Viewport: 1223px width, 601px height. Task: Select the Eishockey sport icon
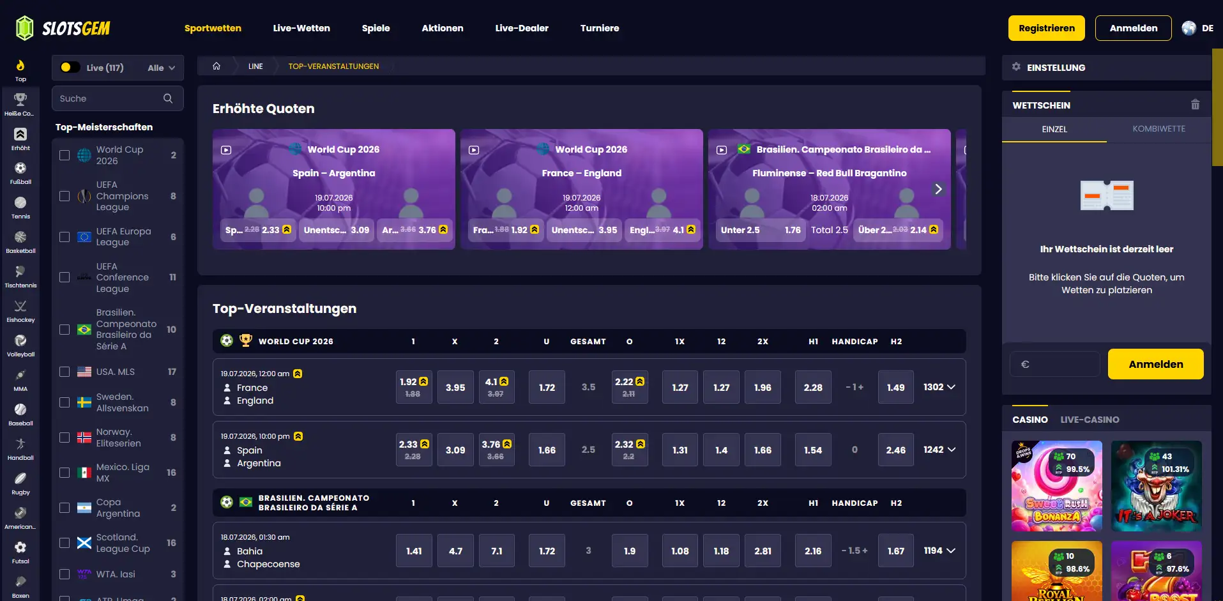[20, 306]
